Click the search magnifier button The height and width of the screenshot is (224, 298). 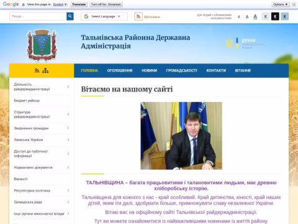click(x=70, y=16)
